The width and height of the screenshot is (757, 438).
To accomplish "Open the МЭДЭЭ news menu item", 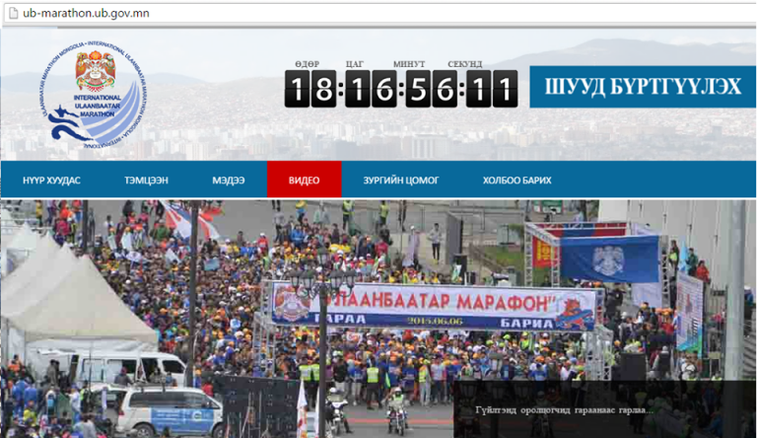I will point(229,180).
